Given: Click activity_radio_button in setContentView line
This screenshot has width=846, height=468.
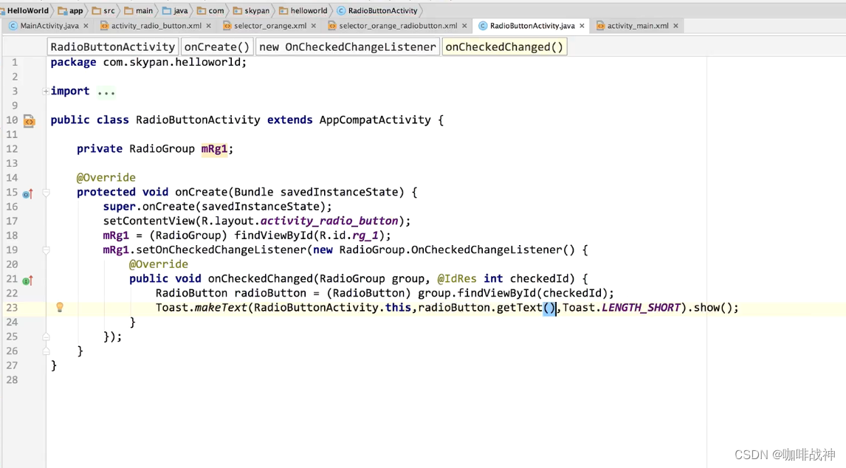Looking at the screenshot, I should [x=329, y=221].
